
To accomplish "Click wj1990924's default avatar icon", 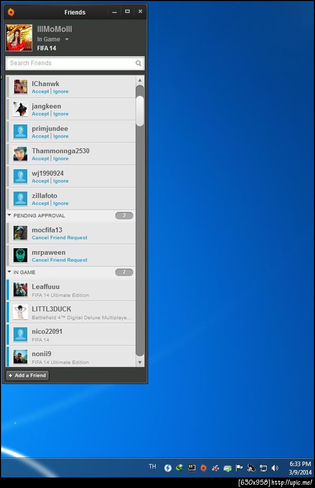I will click(20, 176).
